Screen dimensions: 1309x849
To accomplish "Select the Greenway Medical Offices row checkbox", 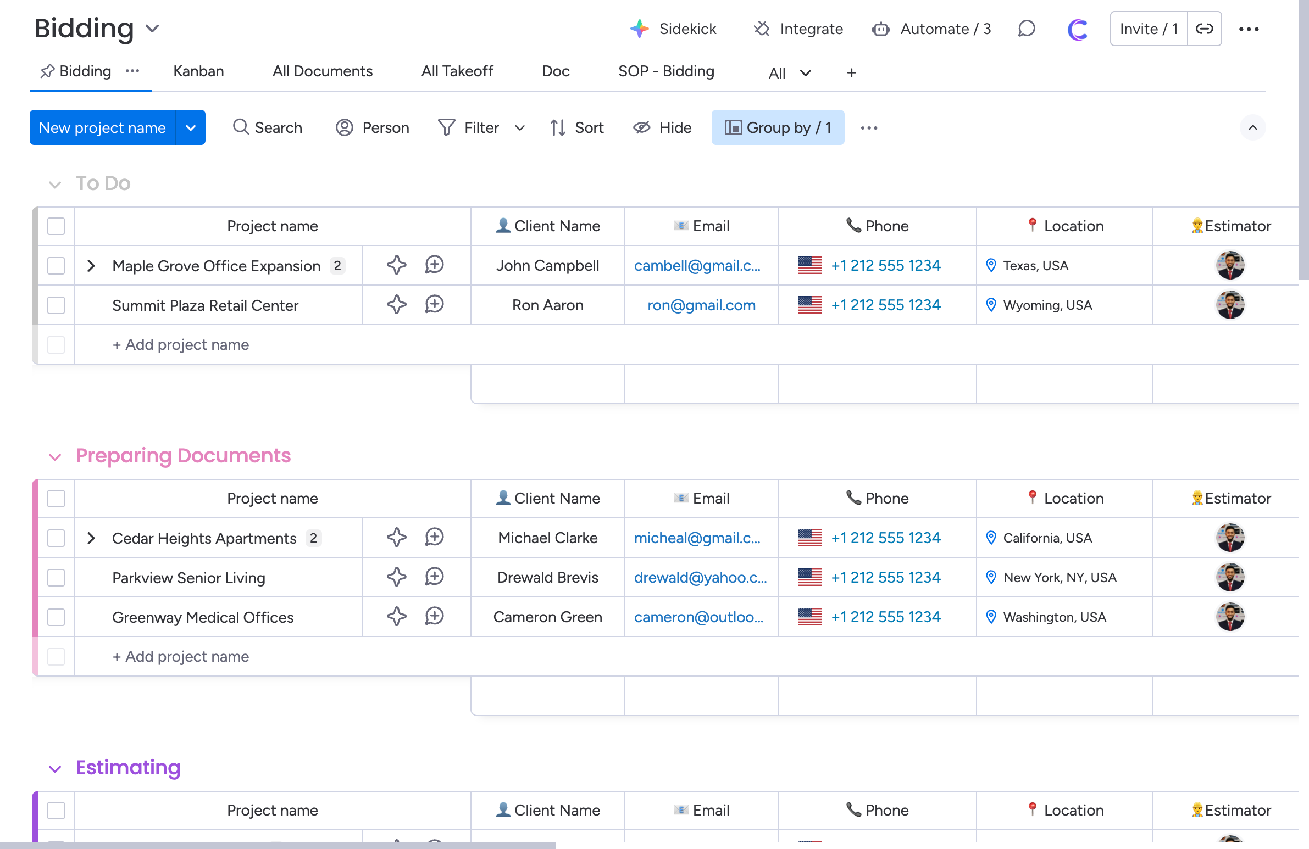I will pyautogui.click(x=56, y=617).
